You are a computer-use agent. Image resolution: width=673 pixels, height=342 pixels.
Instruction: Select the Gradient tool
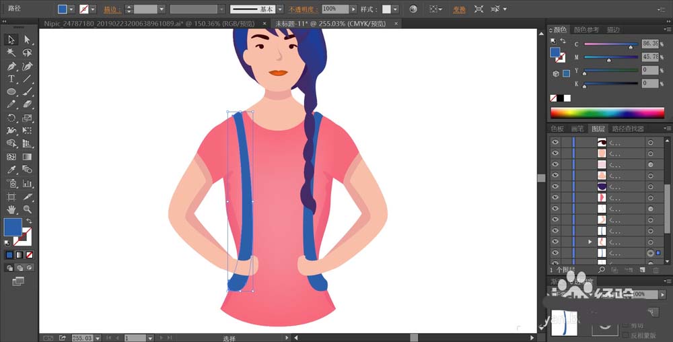click(x=27, y=157)
